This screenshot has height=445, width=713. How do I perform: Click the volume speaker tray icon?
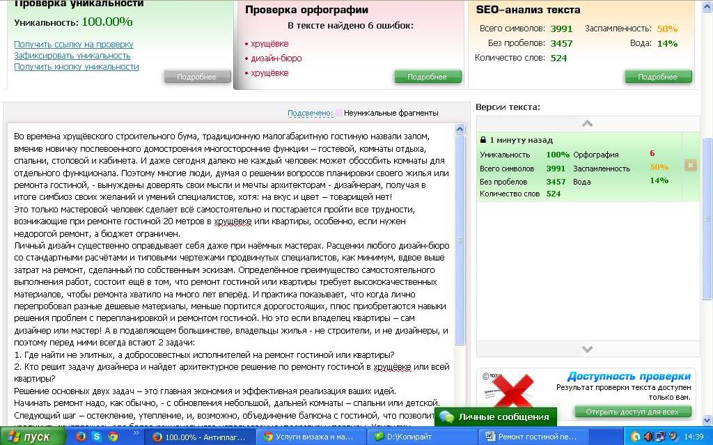[649, 437]
